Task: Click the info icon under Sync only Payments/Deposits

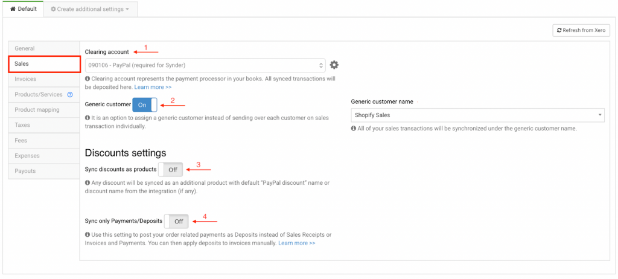Action: [88, 235]
